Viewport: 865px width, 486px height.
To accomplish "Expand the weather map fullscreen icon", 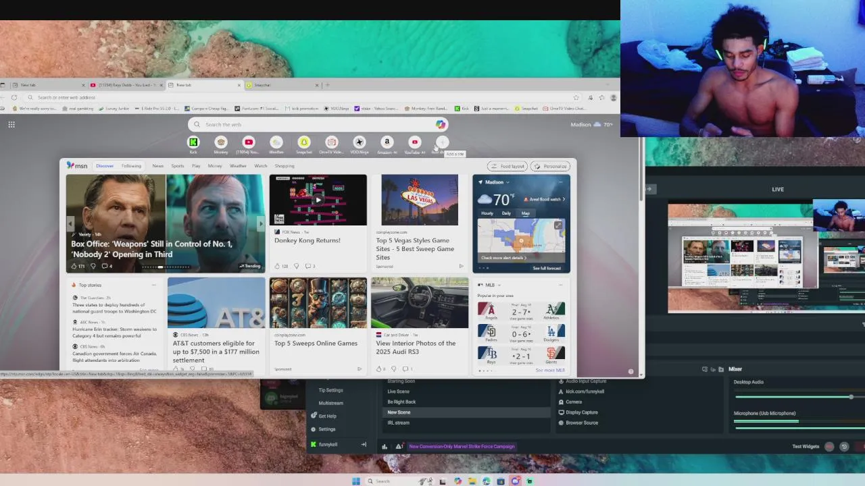I will pos(558,225).
